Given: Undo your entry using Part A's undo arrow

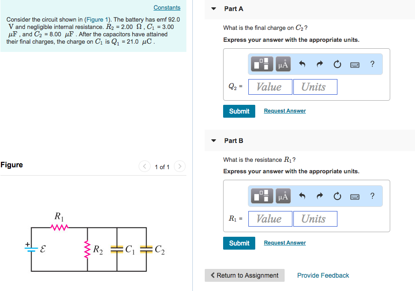Looking at the screenshot, I should tap(302, 64).
